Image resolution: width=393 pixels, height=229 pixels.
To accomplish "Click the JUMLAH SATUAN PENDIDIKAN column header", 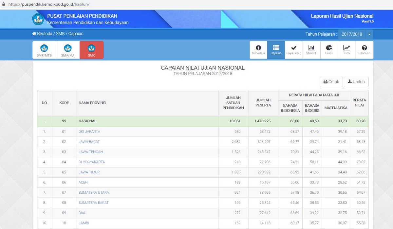I will (x=233, y=103).
